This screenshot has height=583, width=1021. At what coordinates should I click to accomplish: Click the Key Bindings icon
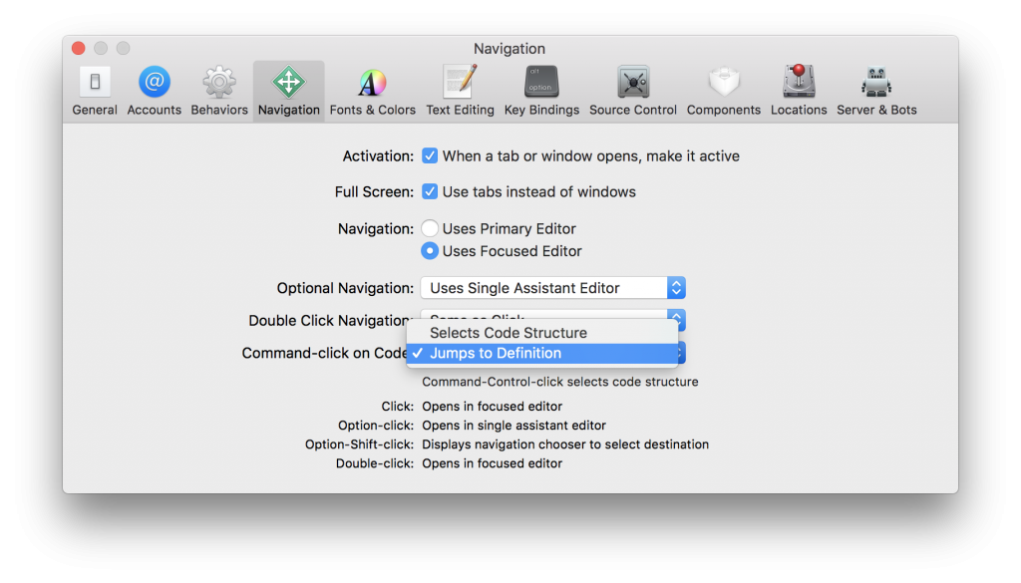pos(541,88)
